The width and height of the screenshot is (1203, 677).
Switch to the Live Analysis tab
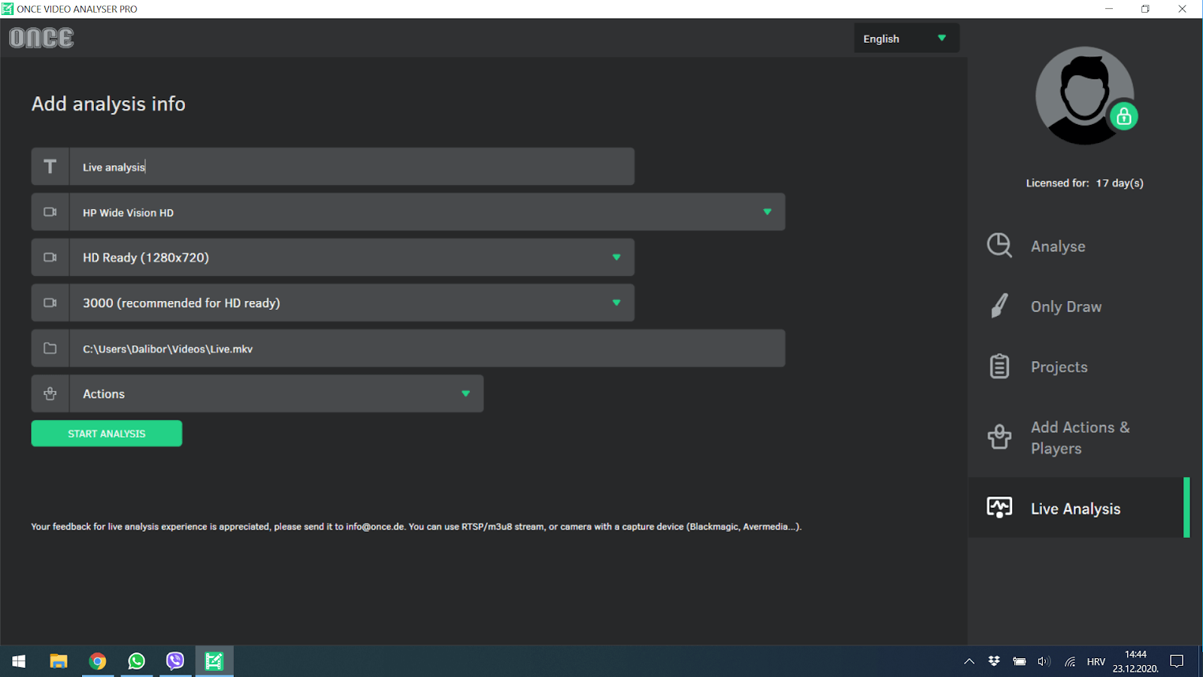click(1075, 508)
